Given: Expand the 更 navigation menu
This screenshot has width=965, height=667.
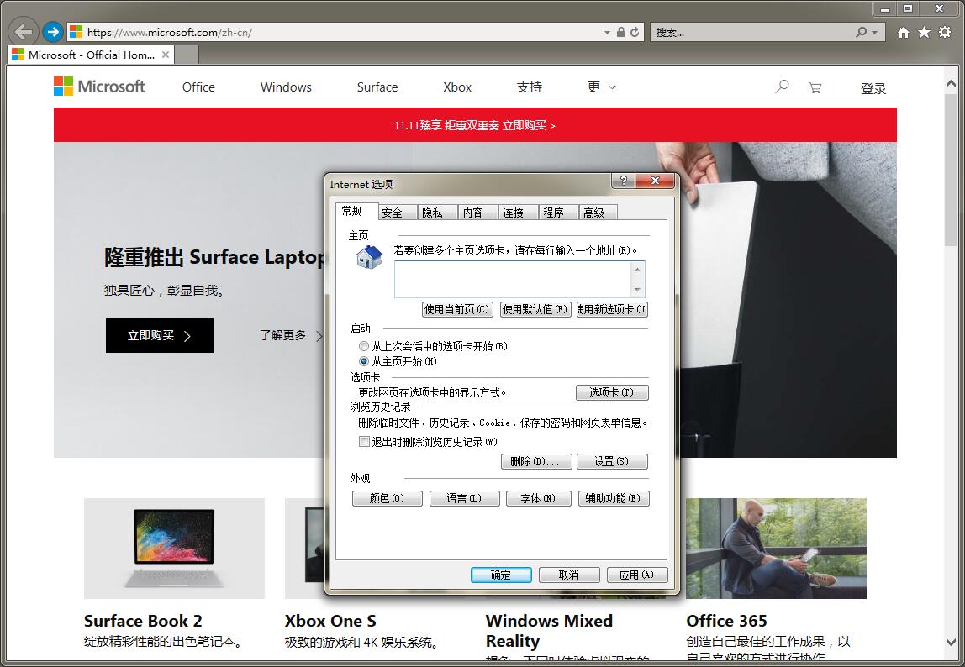Looking at the screenshot, I should (601, 87).
